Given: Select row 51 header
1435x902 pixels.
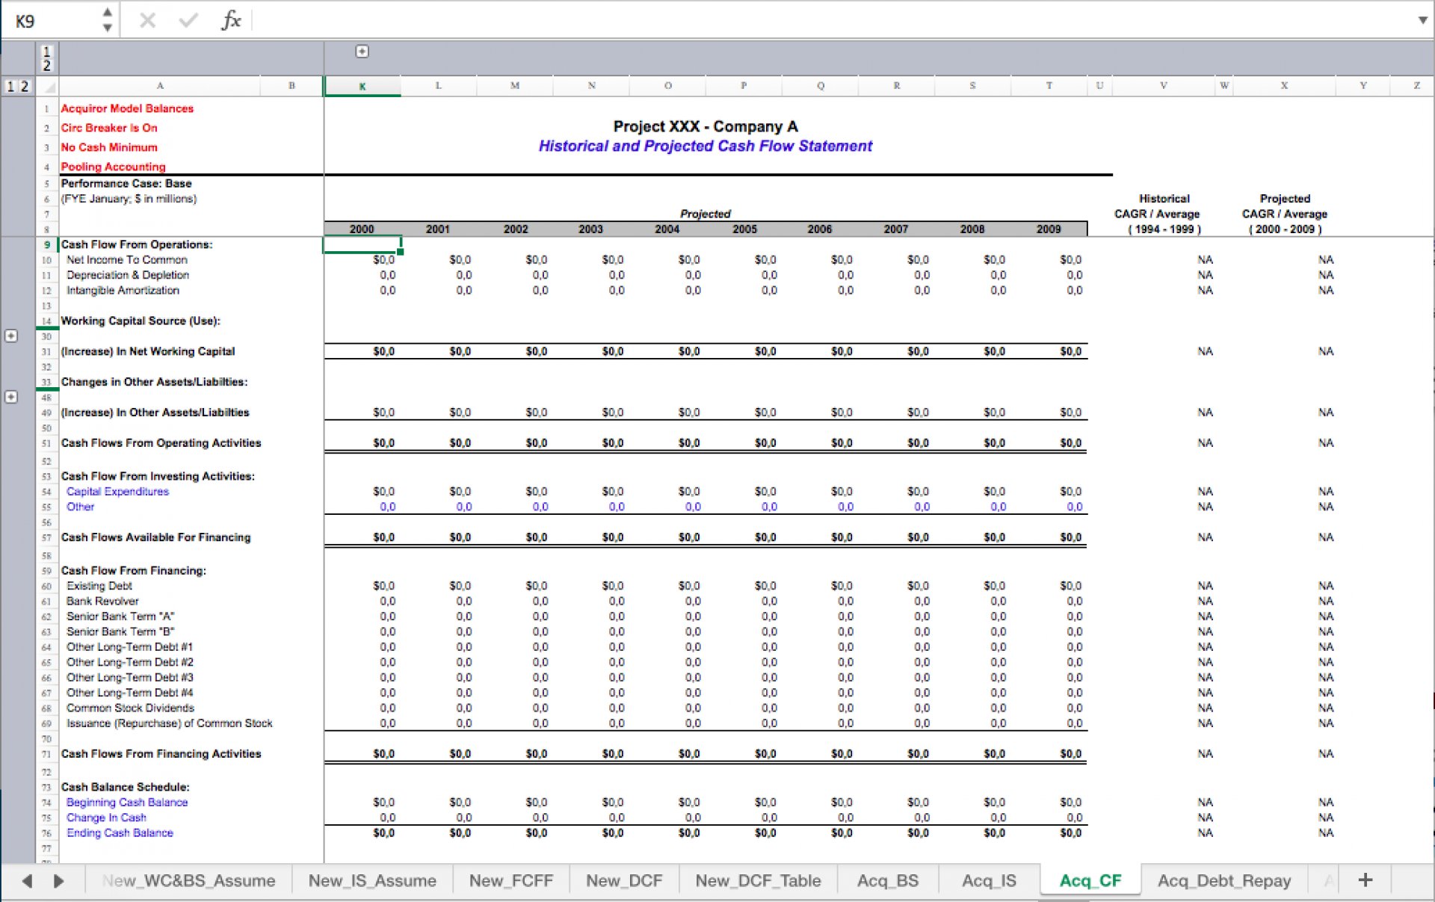Looking at the screenshot, I should 46,443.
